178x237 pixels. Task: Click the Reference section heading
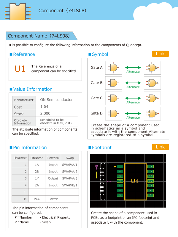pyautogui.click(x=24, y=54)
